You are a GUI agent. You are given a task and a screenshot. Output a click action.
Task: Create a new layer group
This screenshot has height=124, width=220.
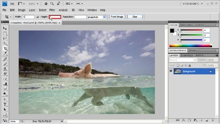(x=201, y=120)
